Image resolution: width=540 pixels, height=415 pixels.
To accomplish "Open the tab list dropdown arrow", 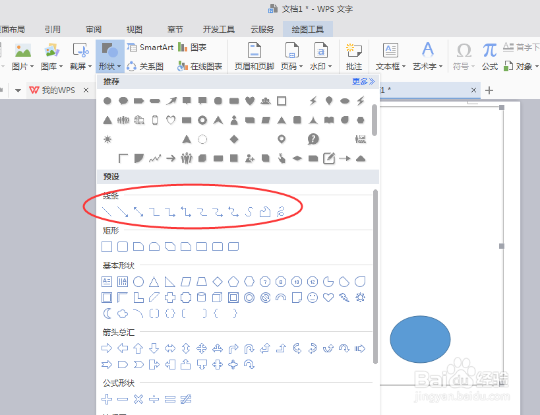I will 18,90.
